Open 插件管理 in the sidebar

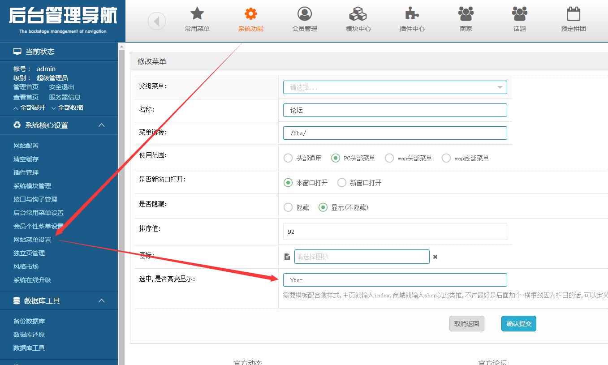tap(26, 172)
